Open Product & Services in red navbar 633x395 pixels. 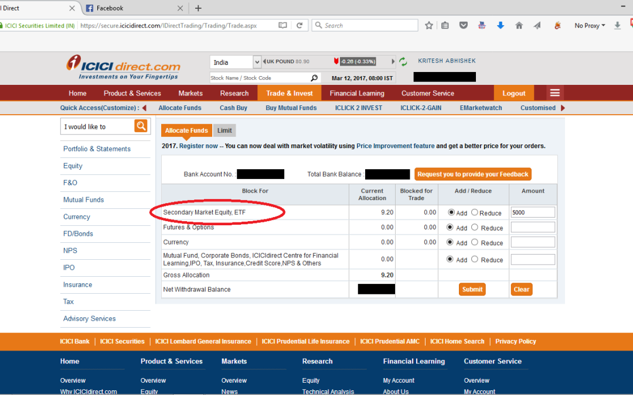132,93
